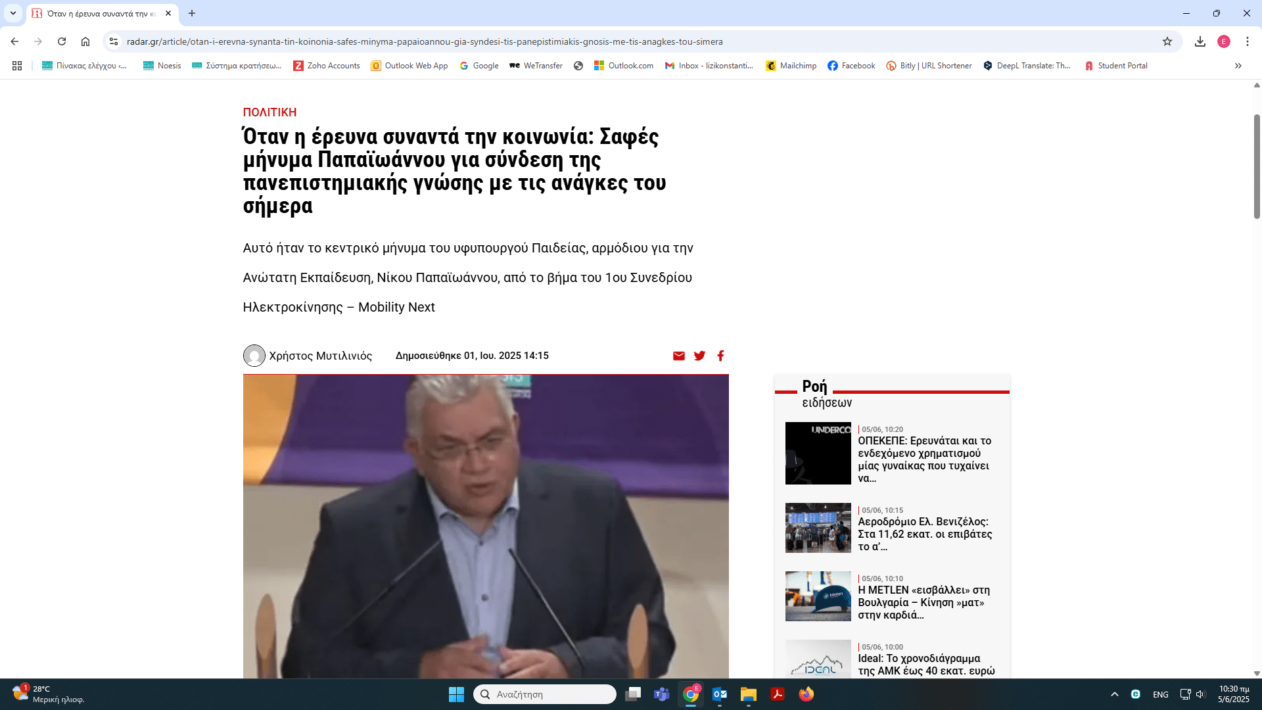Viewport: 1262px width, 710px height.
Task: View site information icon in address bar
Action: [x=114, y=41]
